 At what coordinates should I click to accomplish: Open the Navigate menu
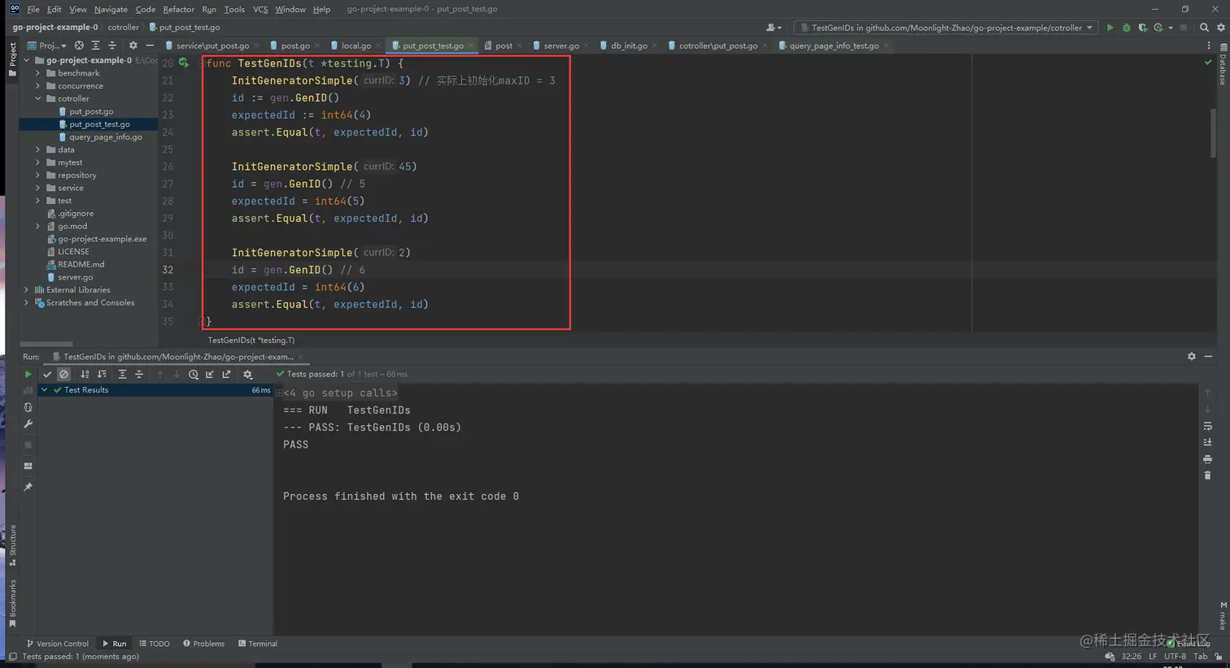pyautogui.click(x=111, y=9)
